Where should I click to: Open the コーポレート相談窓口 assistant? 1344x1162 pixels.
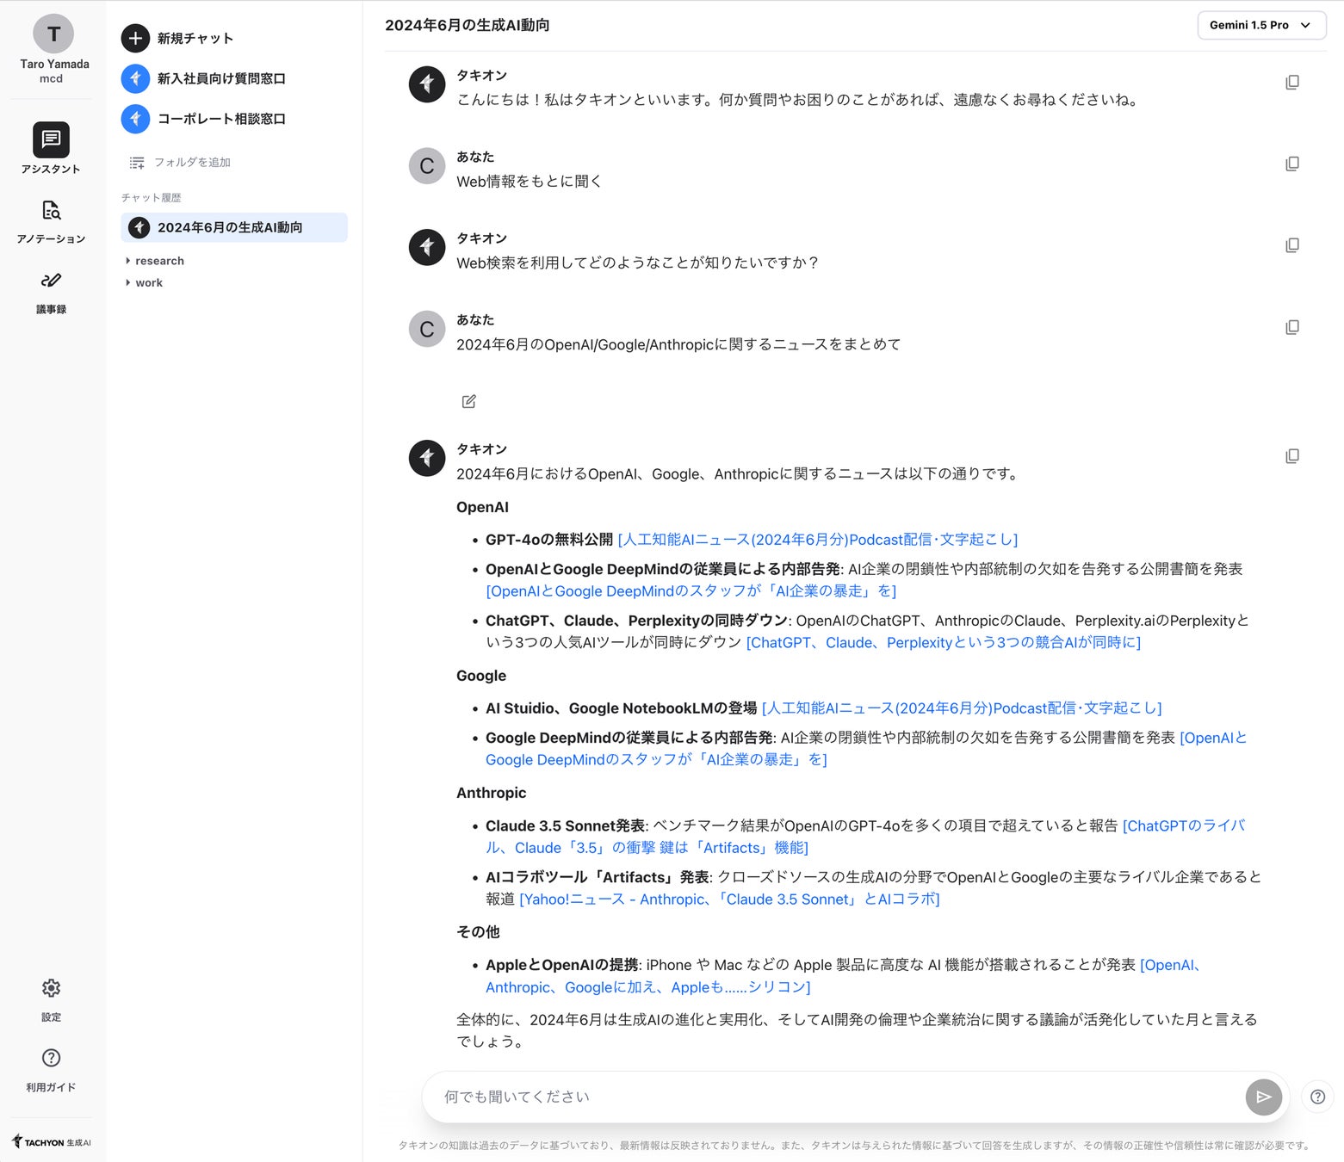[204, 119]
